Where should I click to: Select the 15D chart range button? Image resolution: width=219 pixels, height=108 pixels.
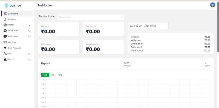(45, 75)
